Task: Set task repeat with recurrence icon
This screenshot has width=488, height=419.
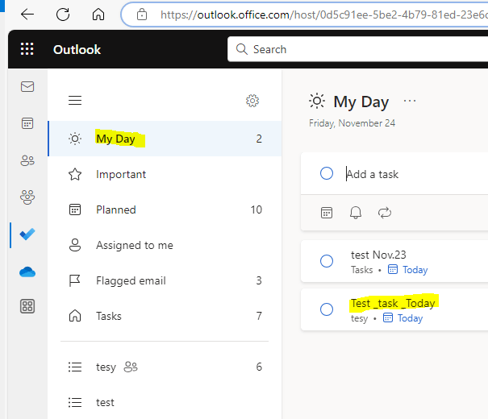Action: tap(385, 213)
